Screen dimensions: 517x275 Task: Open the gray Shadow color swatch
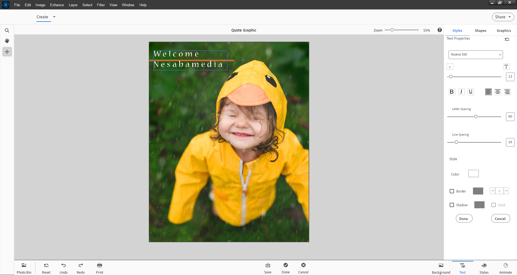[479, 205]
